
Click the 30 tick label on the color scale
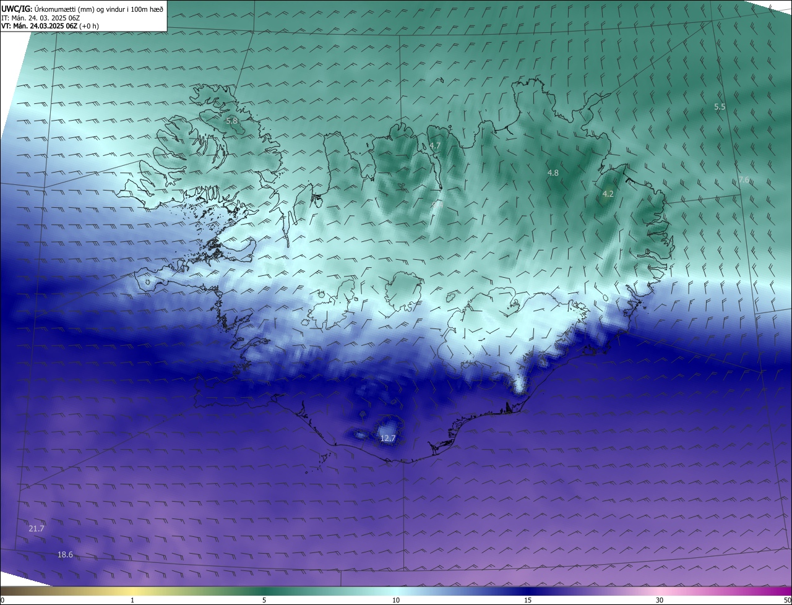point(660,601)
